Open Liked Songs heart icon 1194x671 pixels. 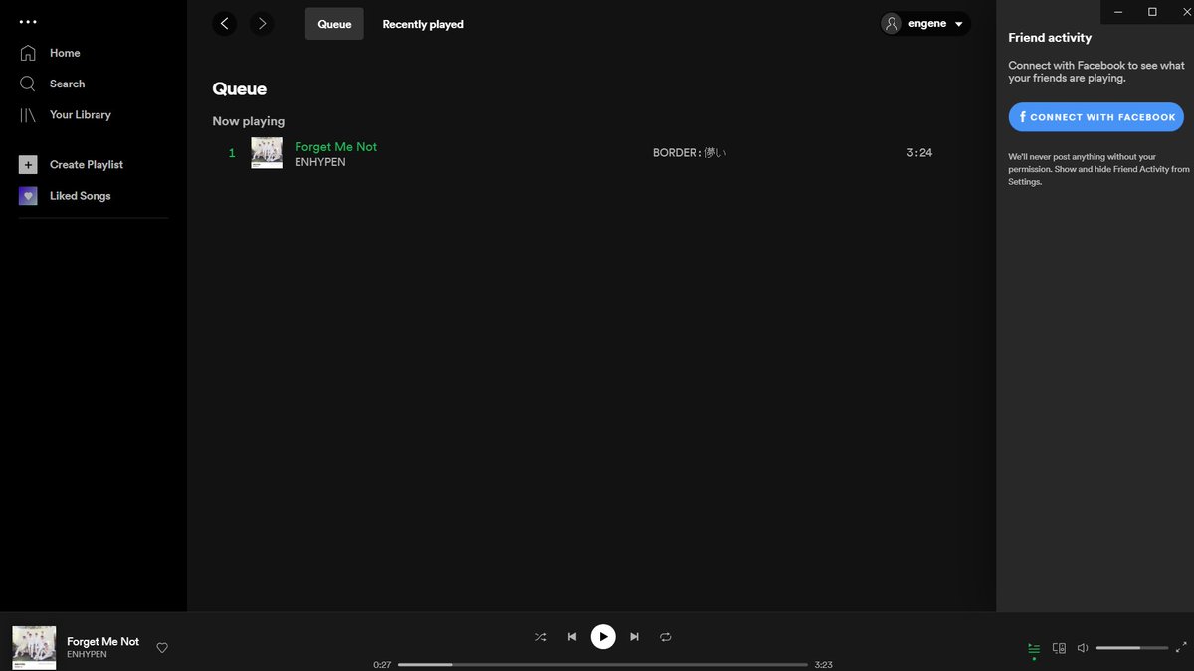pyautogui.click(x=28, y=196)
